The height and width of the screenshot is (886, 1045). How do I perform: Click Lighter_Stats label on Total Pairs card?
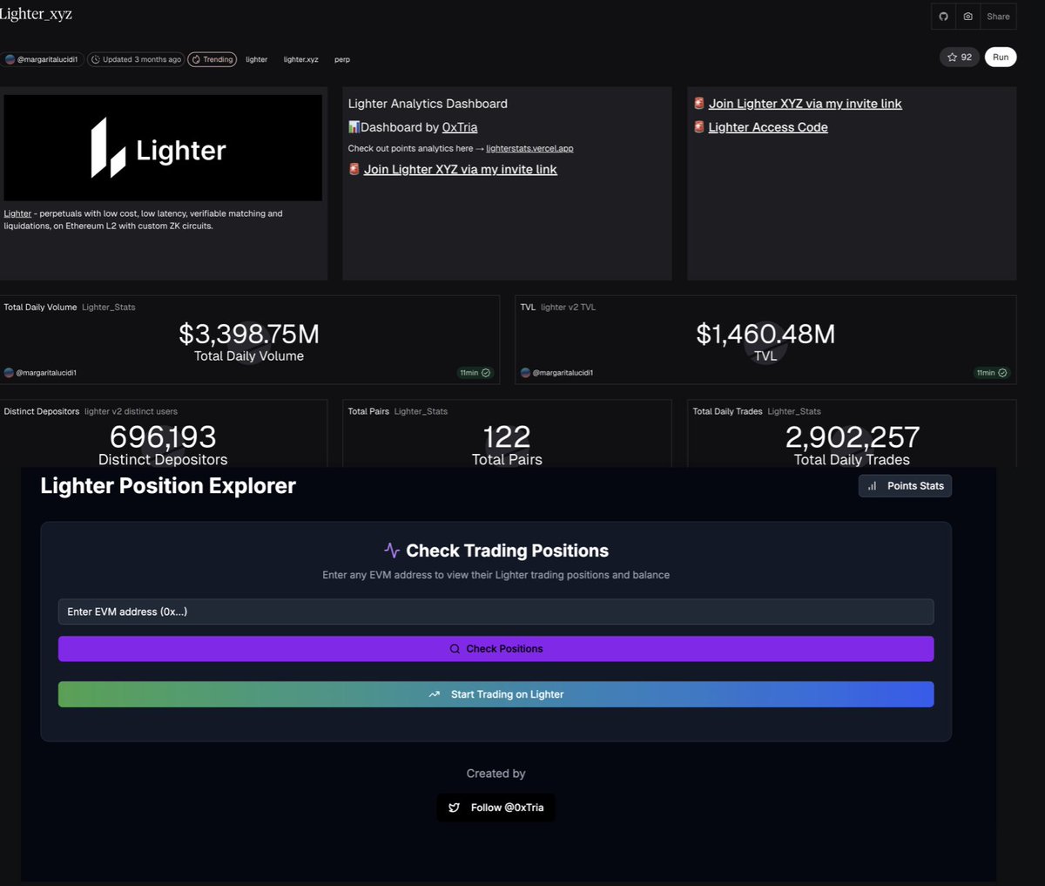pyautogui.click(x=421, y=411)
